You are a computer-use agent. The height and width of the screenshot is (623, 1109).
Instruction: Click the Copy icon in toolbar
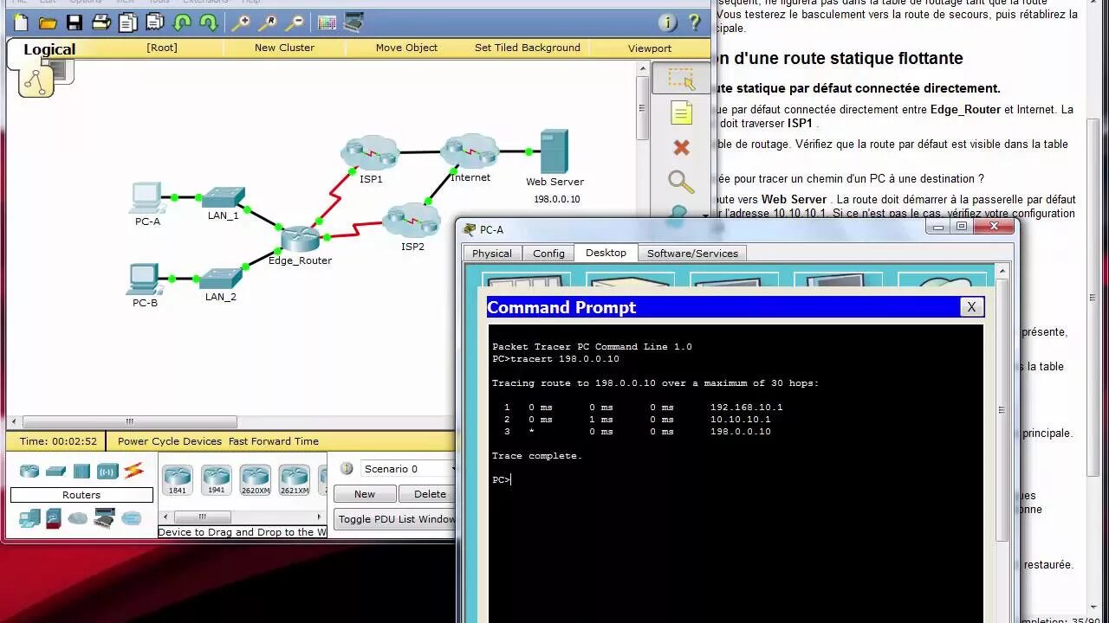coord(128,23)
